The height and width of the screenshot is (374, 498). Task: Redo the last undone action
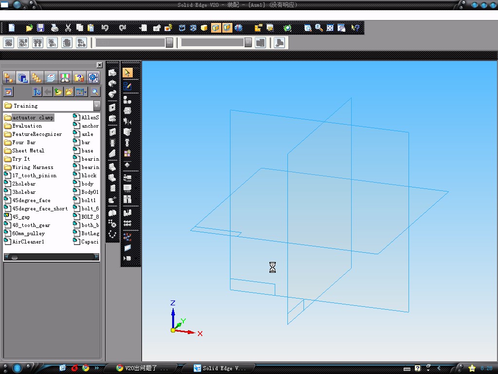tap(122, 28)
